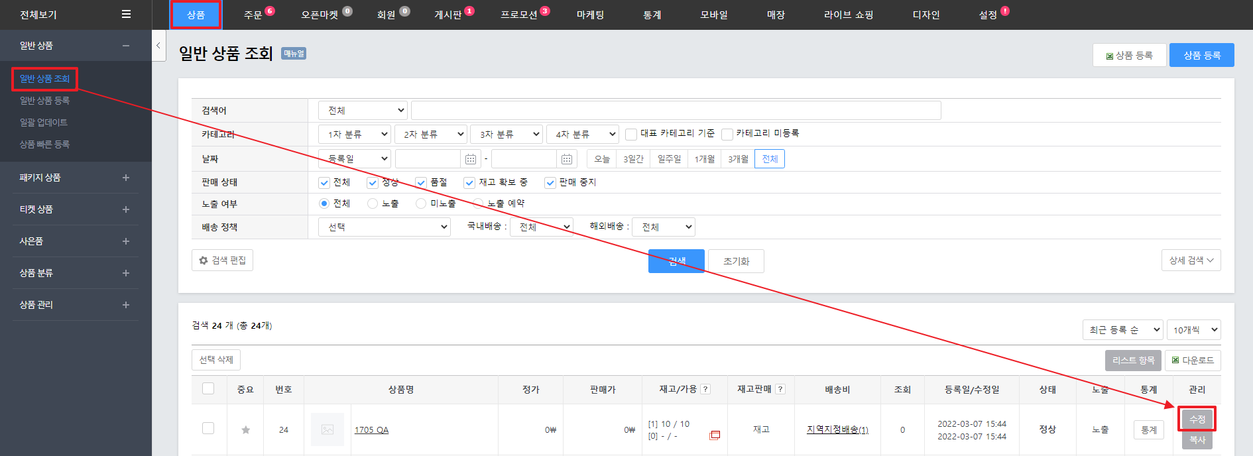This screenshot has width=1253, height=456.
Task: Click the 재고/가용 help question mark
Action: click(705, 390)
